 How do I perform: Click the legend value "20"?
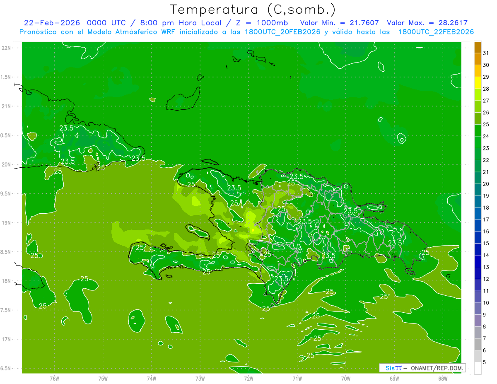486,184
